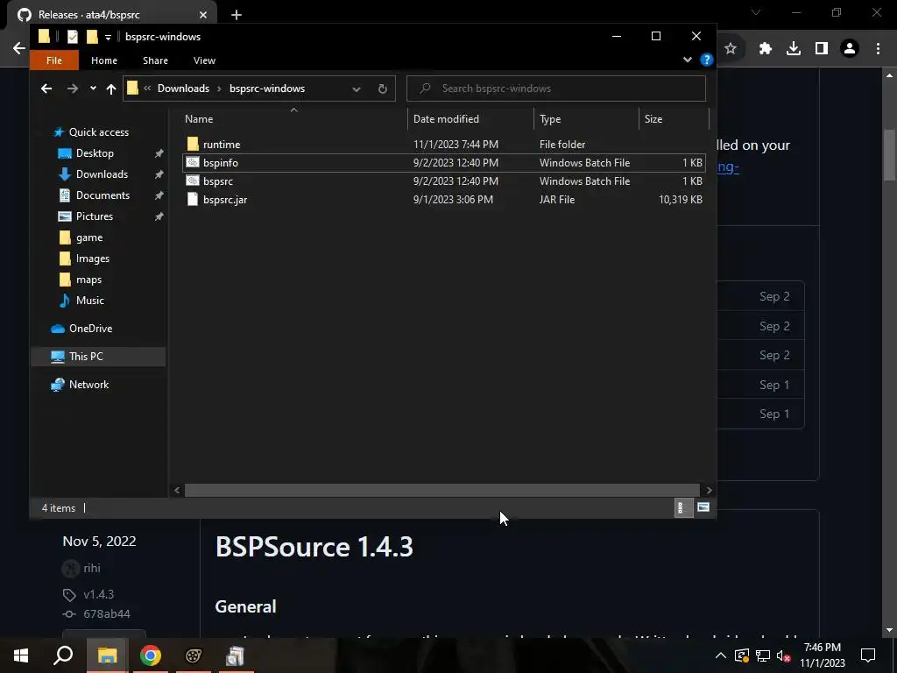Screen dimensions: 897x673
Task: Open Documents in the navigation pane
Action: 102,195
